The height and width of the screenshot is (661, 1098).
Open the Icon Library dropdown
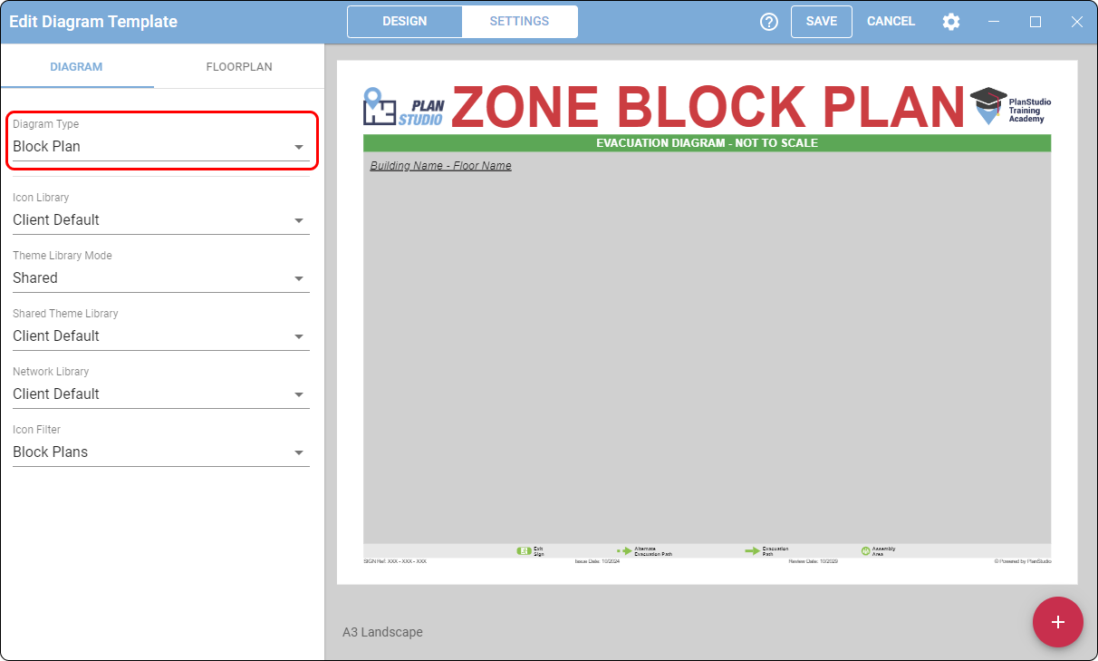[x=161, y=219]
